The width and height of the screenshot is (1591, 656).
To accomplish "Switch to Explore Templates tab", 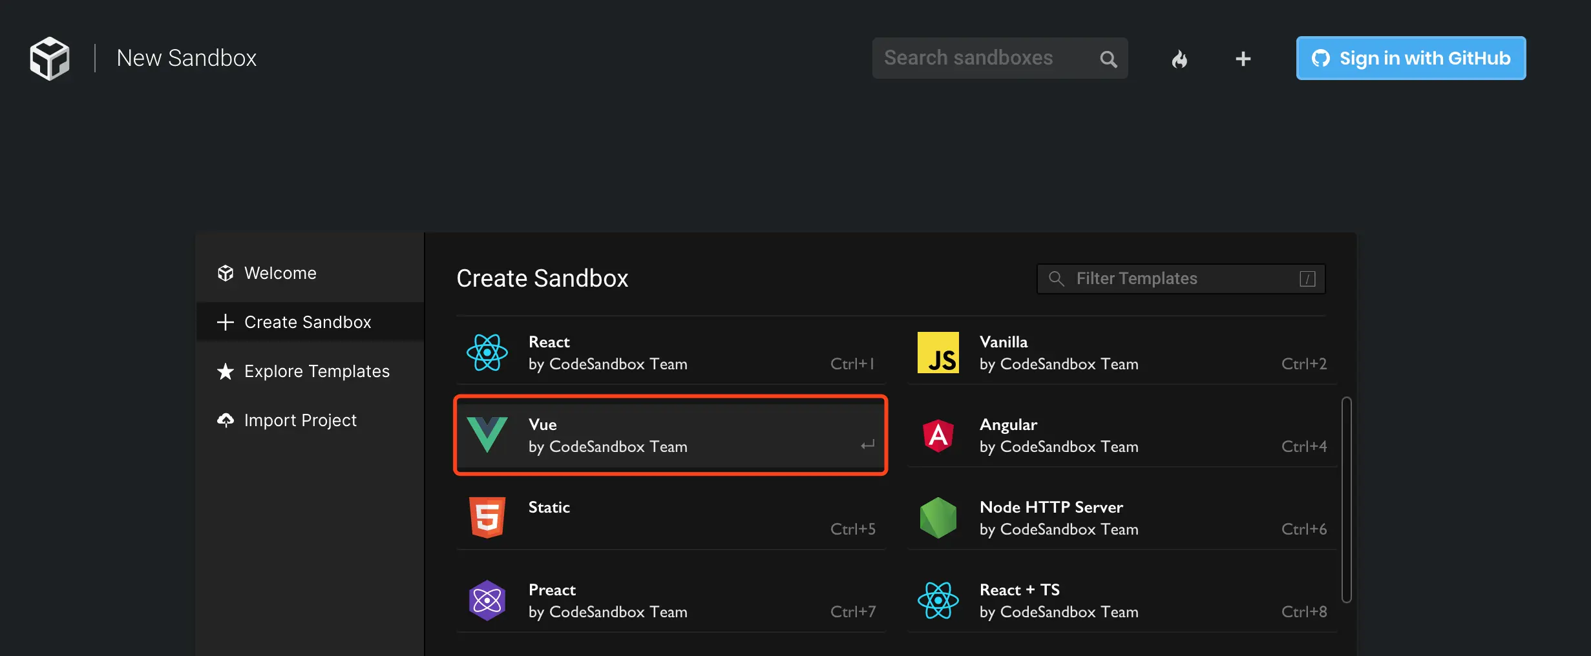I will [316, 371].
